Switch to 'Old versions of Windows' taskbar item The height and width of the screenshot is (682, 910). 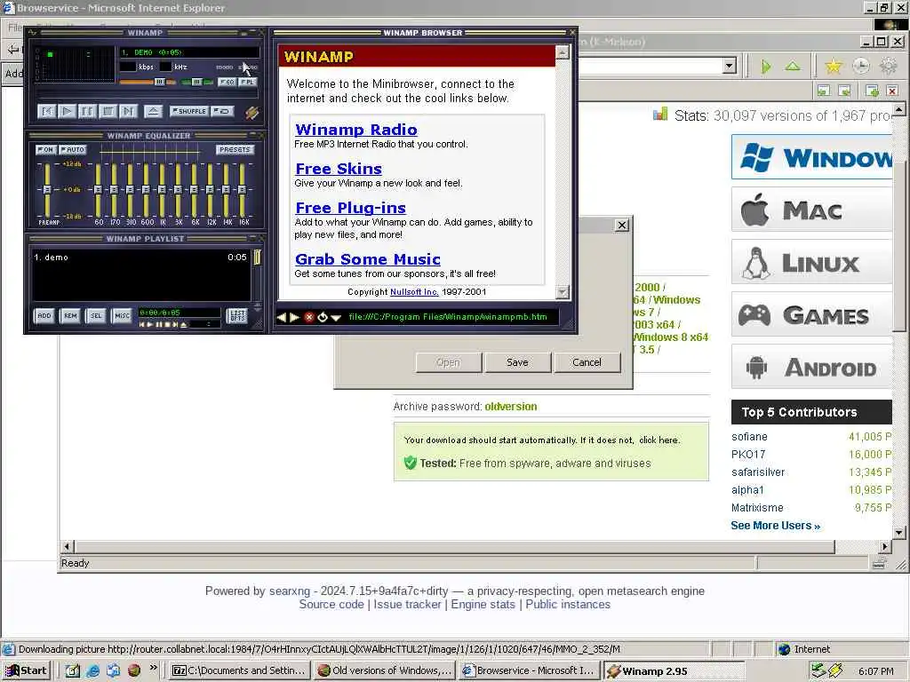point(385,670)
